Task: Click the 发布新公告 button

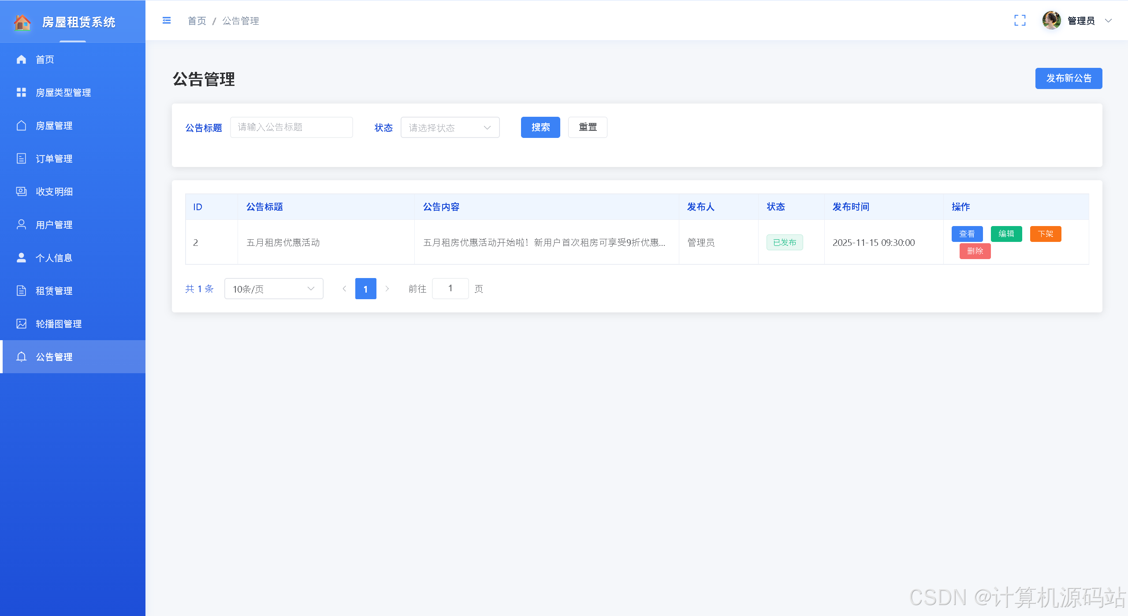Action: click(x=1068, y=78)
